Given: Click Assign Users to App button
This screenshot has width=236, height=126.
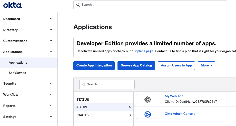Looking at the screenshot, I should pyautogui.click(x=176, y=65).
